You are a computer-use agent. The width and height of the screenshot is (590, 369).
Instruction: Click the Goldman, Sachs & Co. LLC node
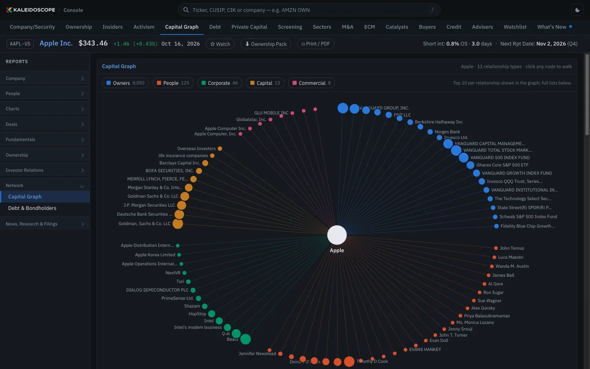tap(178, 224)
